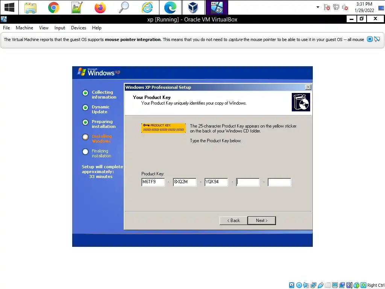Open the magnifier search icon in taskbar

(x=123, y=8)
